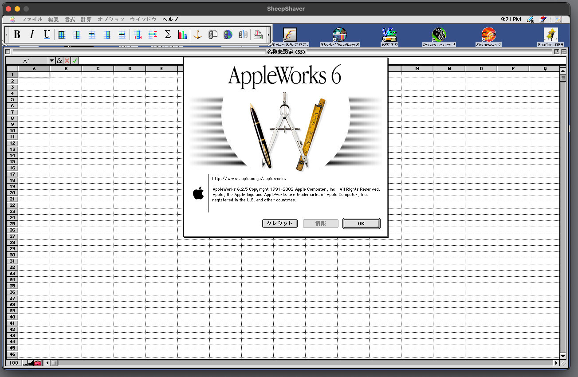This screenshot has height=377, width=578.
Task: Click the globe internet link icon
Action: tap(228, 35)
